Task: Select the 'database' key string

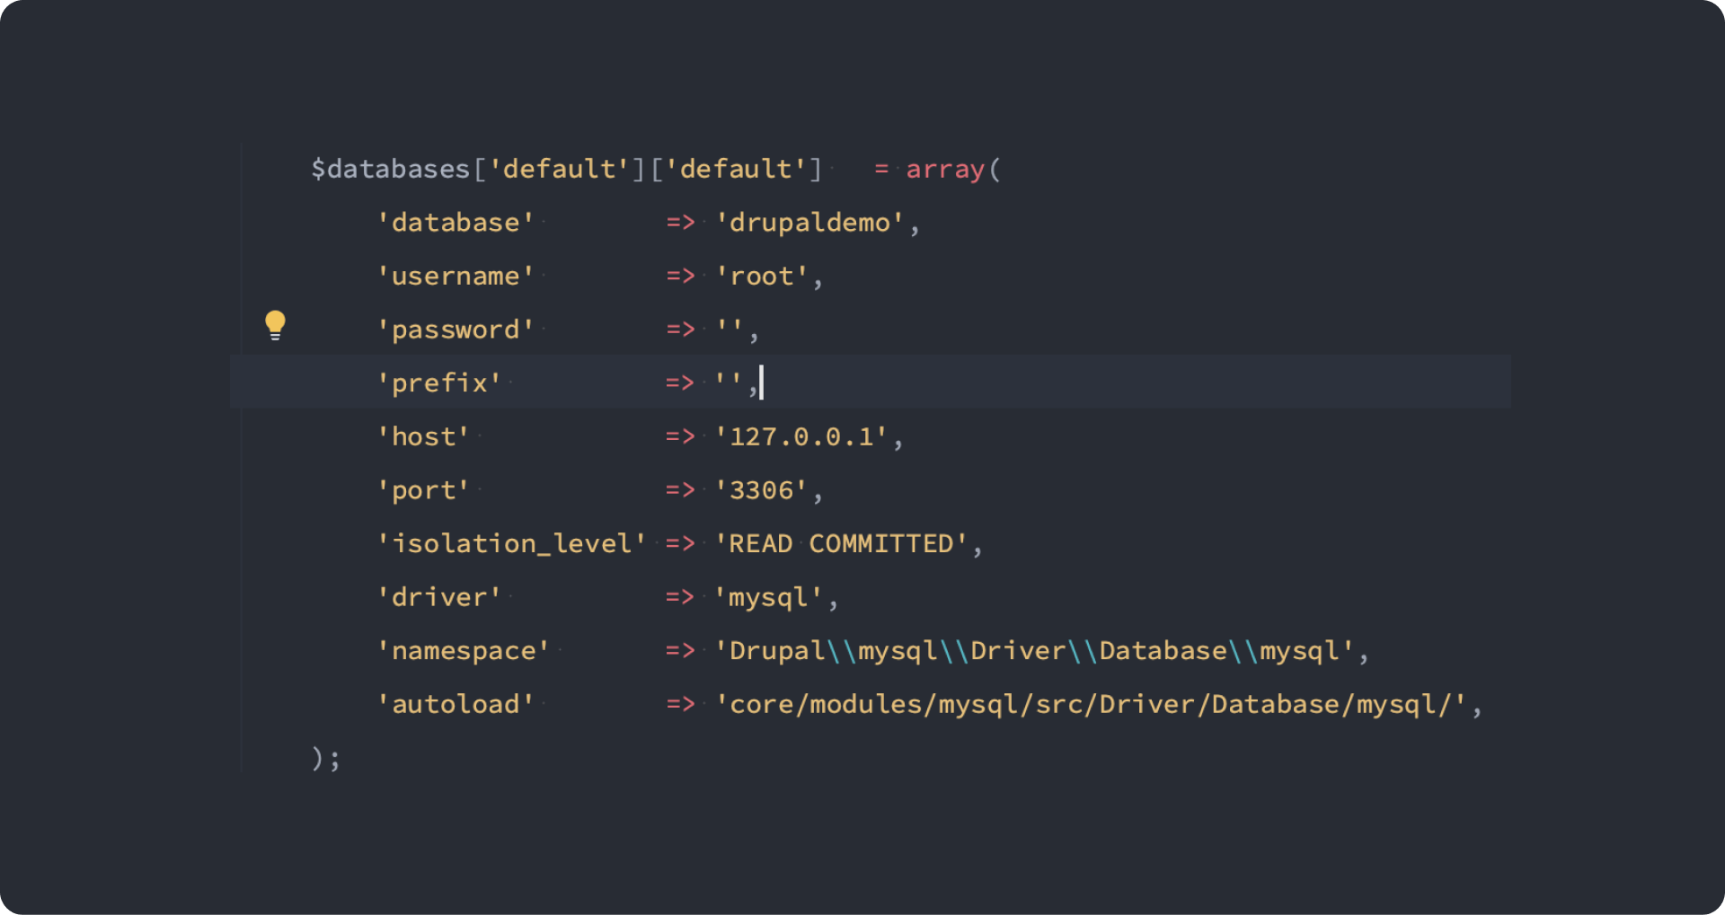Action: click(456, 222)
